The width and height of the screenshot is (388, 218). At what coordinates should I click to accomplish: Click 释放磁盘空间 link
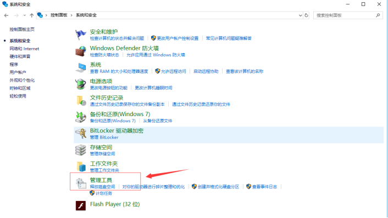click(102, 187)
